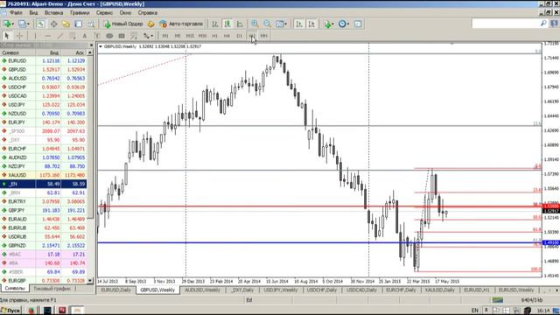
Task: Select EURUSD row in Market Watch
Action: pos(43,60)
